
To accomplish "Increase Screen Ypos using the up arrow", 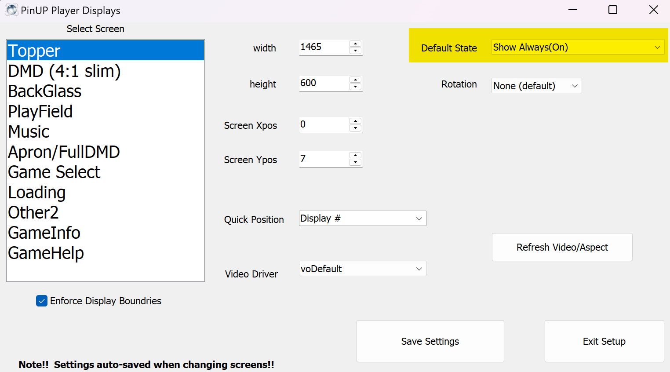I will tap(355, 156).
